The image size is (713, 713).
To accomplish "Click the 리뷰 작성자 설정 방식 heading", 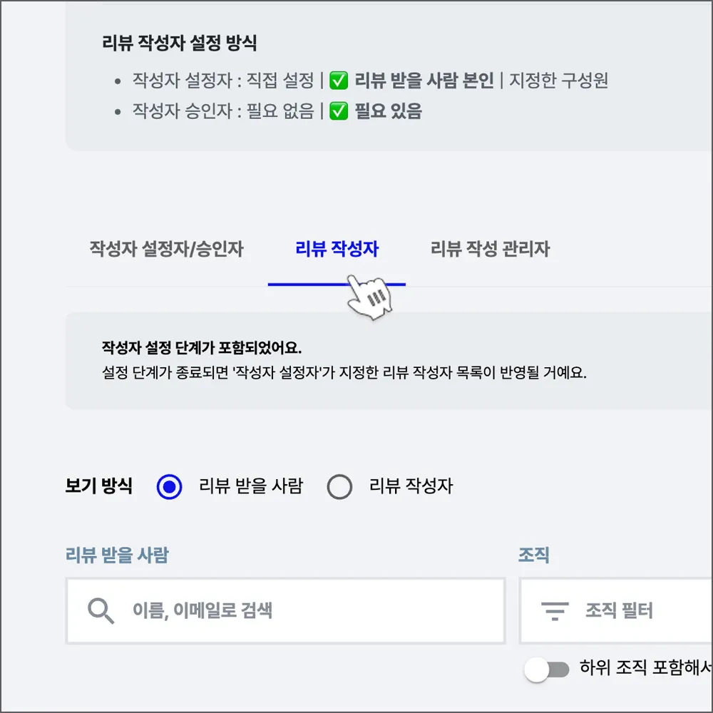I will (x=180, y=43).
